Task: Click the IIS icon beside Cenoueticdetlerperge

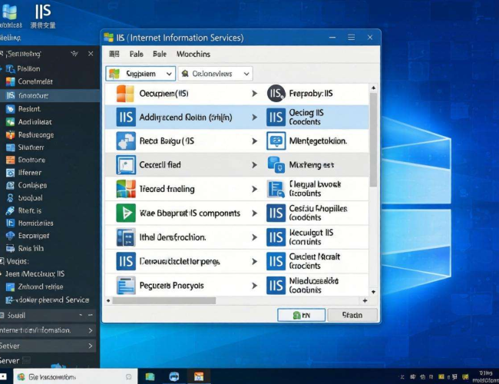Action: (126, 261)
